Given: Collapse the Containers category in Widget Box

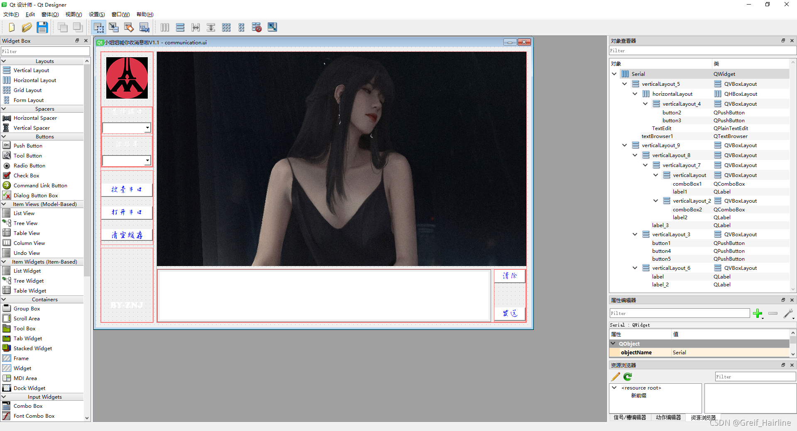Looking at the screenshot, I should 4,299.
